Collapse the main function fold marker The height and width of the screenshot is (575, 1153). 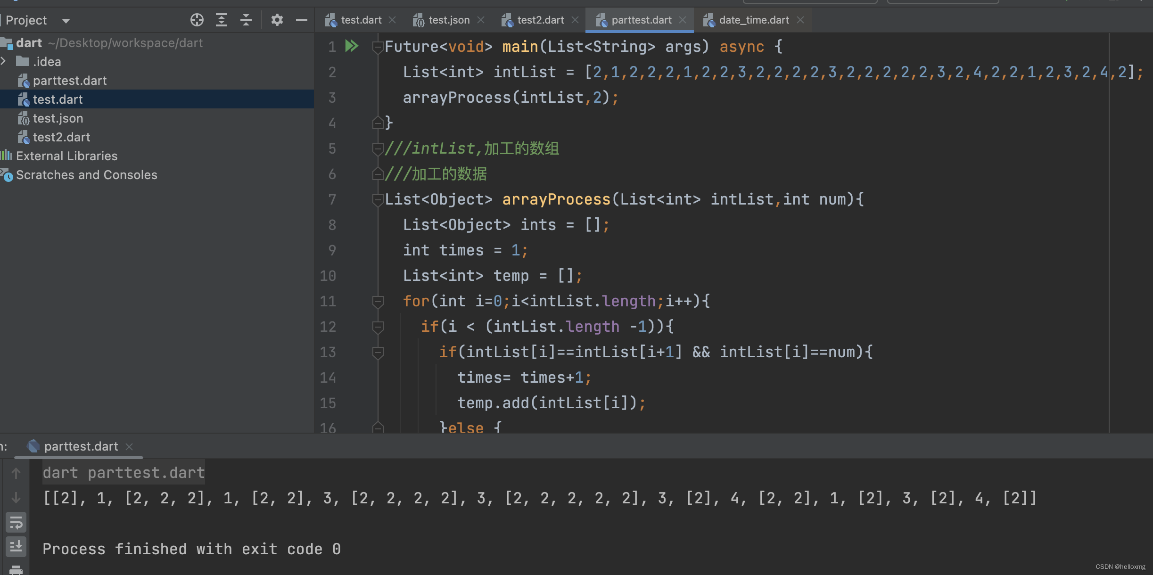pyautogui.click(x=378, y=47)
